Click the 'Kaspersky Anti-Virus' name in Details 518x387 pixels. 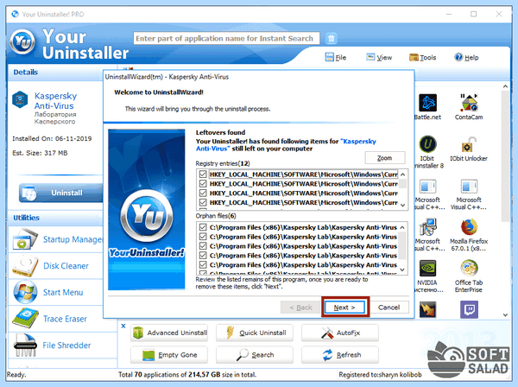pos(55,101)
